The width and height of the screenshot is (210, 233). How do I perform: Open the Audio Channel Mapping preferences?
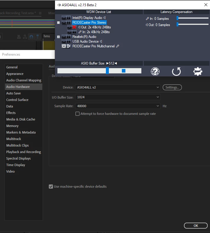[24, 81]
